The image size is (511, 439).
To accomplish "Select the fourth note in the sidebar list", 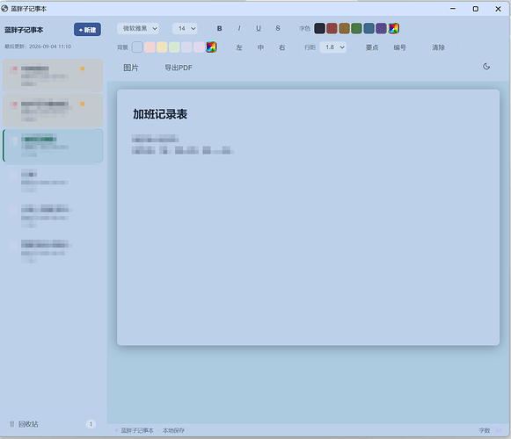I will click(x=53, y=181).
